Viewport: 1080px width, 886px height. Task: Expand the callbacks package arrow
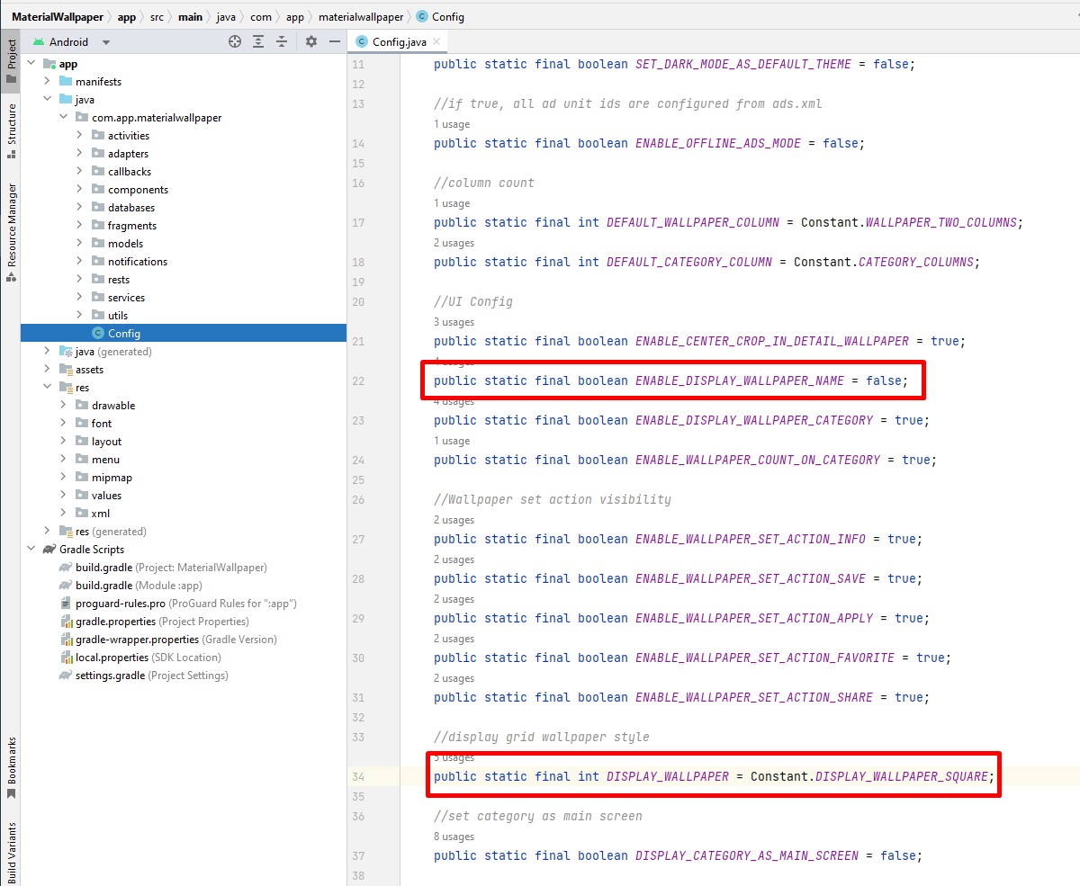click(79, 172)
